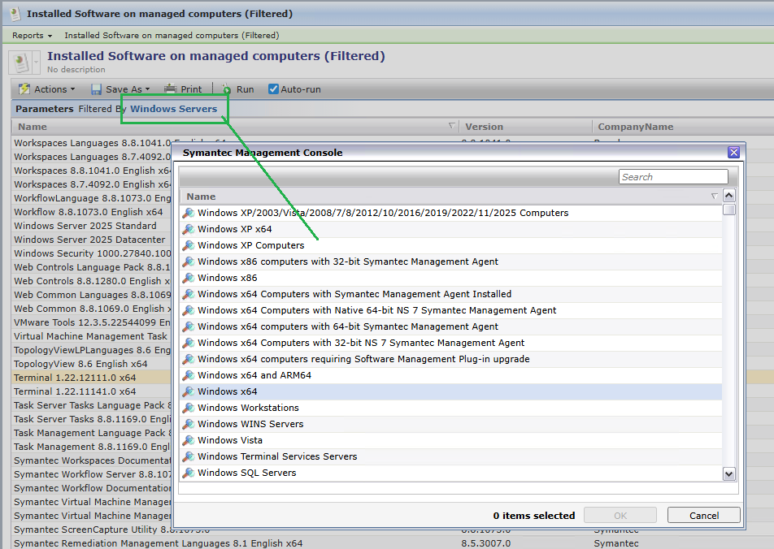Select Terminal 1.22.12111.0 x64 row
Viewport: 774px width, 549px height.
92,378
